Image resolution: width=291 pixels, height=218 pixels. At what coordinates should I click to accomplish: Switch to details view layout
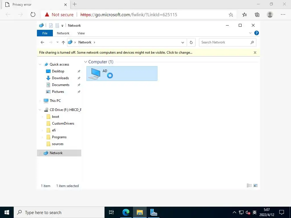(249, 186)
